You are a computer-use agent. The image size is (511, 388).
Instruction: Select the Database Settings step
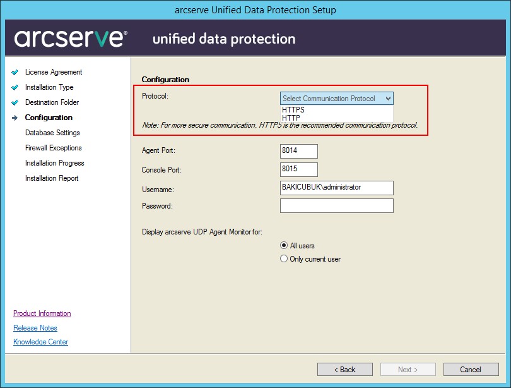pos(52,133)
